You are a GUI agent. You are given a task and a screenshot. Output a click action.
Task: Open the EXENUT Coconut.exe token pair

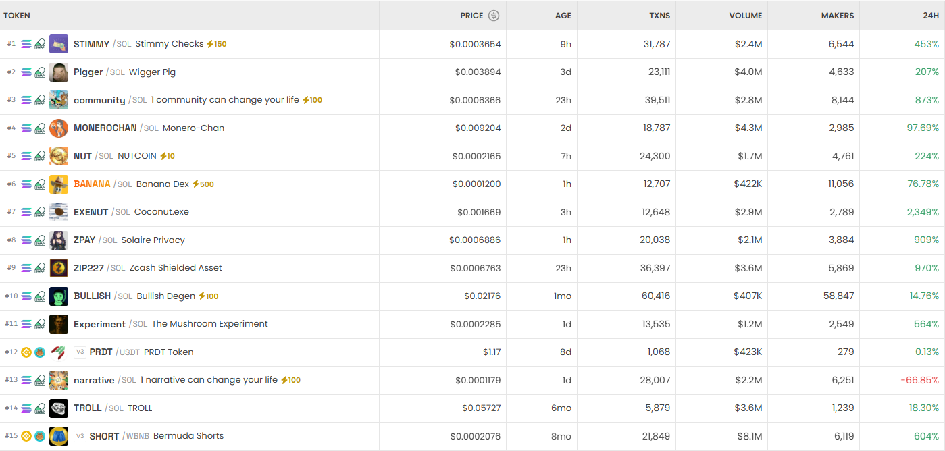[x=131, y=212]
